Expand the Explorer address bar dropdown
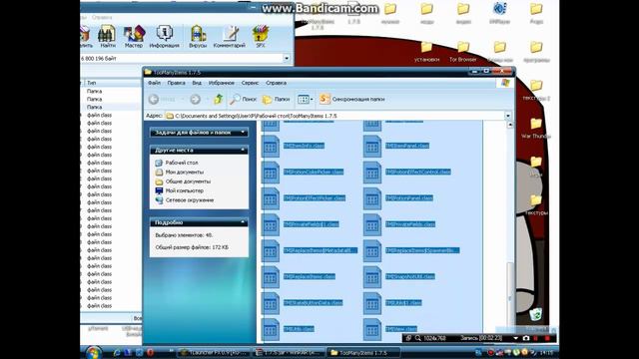Viewport: 639px width, 359px height. point(508,116)
